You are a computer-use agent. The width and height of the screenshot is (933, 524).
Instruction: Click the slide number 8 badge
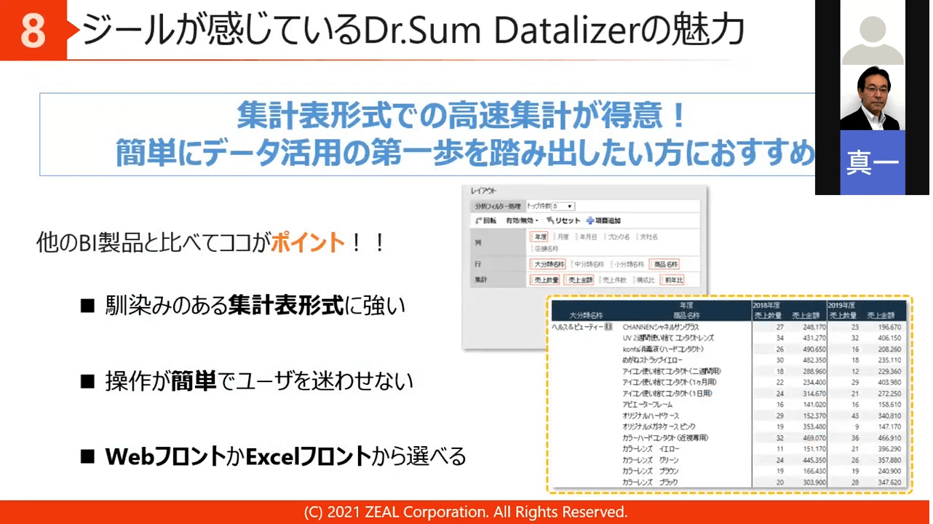coord(33,31)
